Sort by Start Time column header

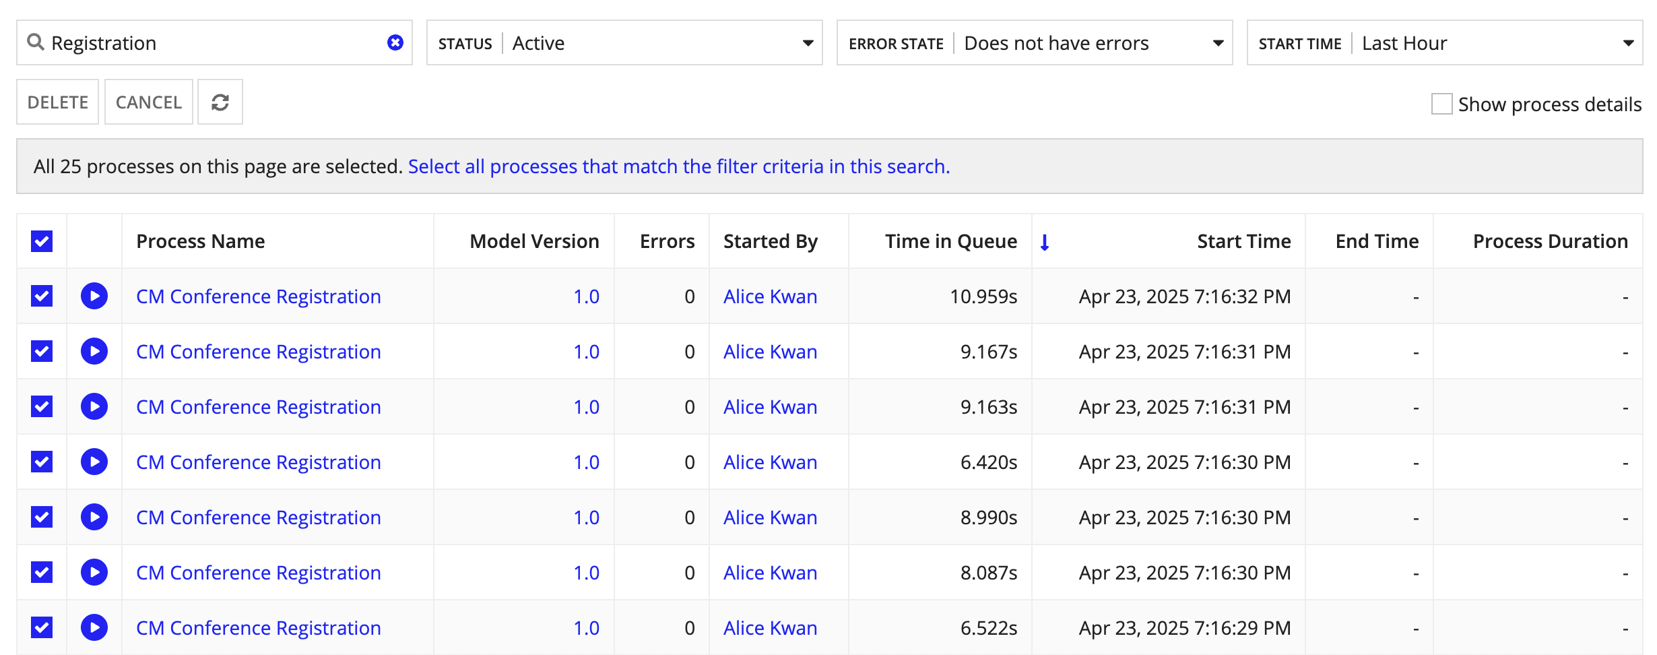tap(1243, 241)
